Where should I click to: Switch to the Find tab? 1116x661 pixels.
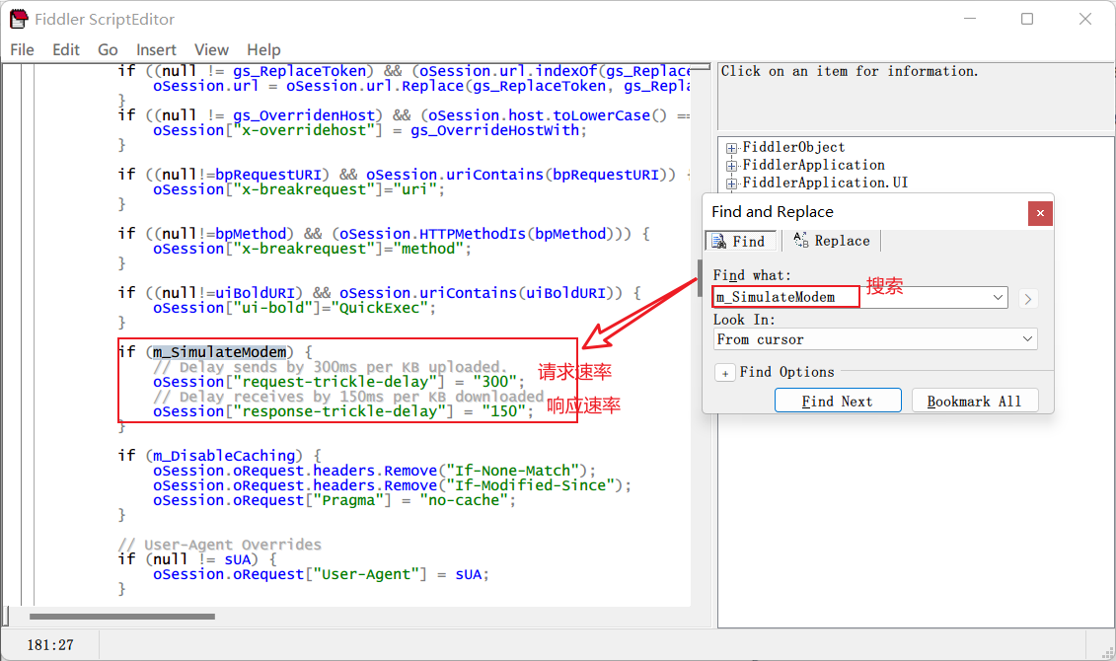739,241
